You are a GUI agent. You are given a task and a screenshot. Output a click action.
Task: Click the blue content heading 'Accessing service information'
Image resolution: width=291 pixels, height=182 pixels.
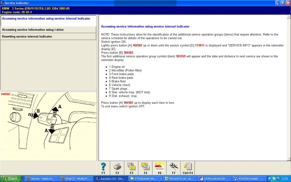tap(145, 26)
